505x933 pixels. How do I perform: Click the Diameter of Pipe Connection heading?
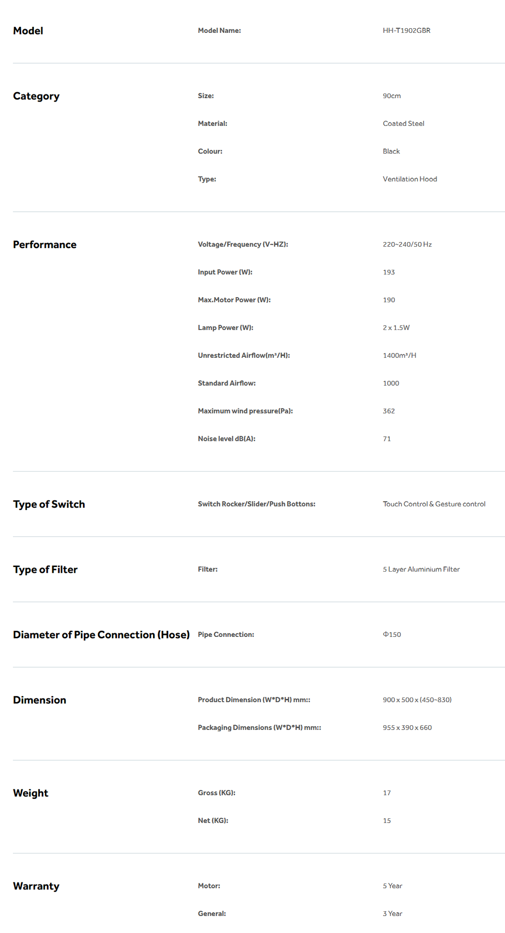coord(102,635)
